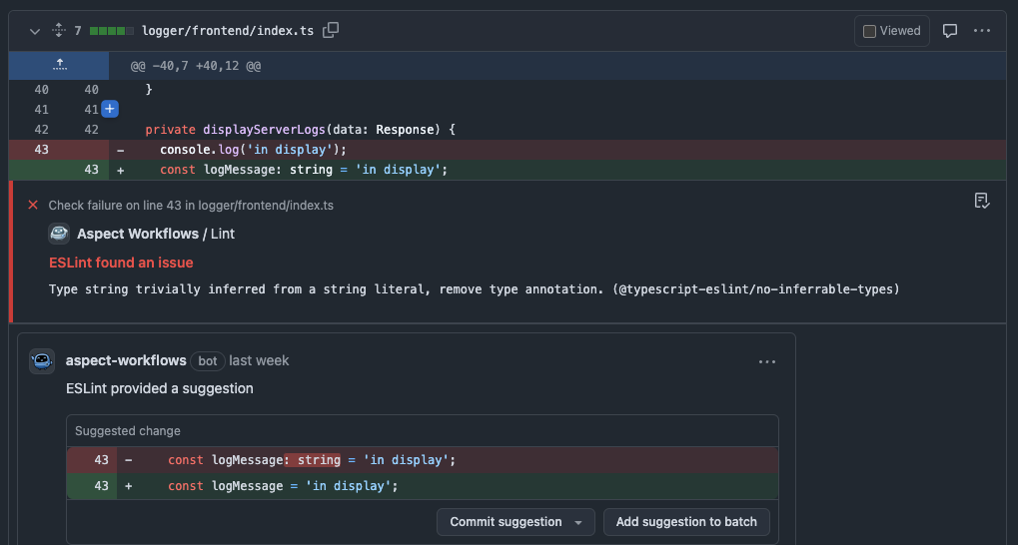Open the aspect-workflows author profile link
Image resolution: width=1018 pixels, height=545 pixels.
[126, 360]
